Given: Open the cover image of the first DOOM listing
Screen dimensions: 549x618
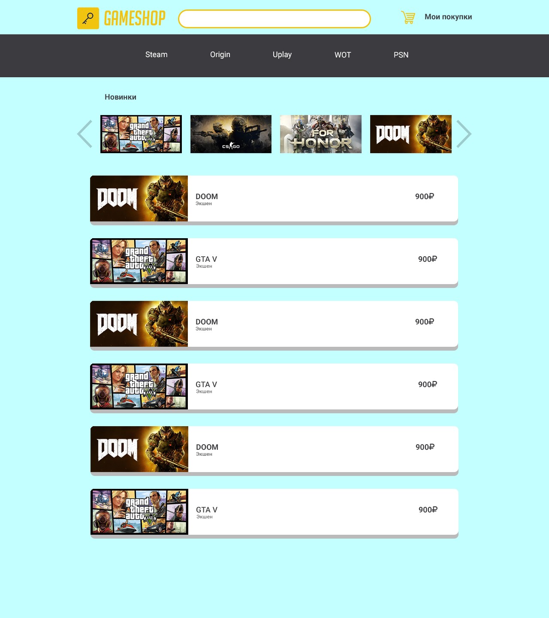Looking at the screenshot, I should [x=139, y=199].
